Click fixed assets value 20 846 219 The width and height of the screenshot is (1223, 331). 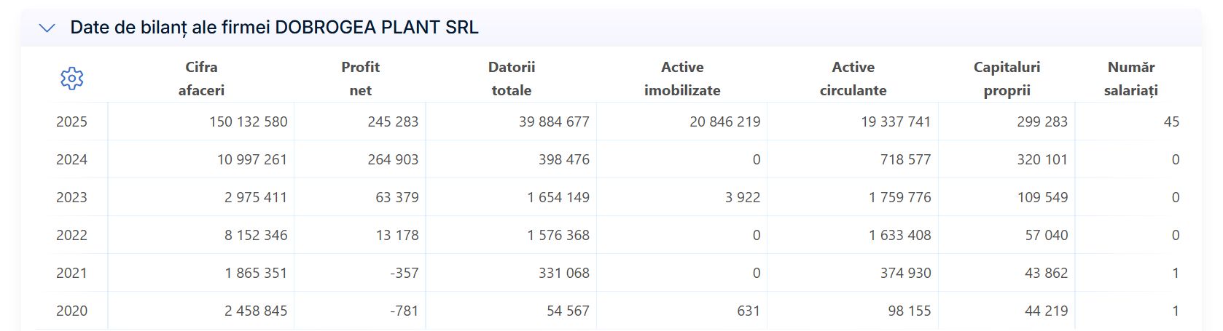pyautogui.click(x=725, y=121)
